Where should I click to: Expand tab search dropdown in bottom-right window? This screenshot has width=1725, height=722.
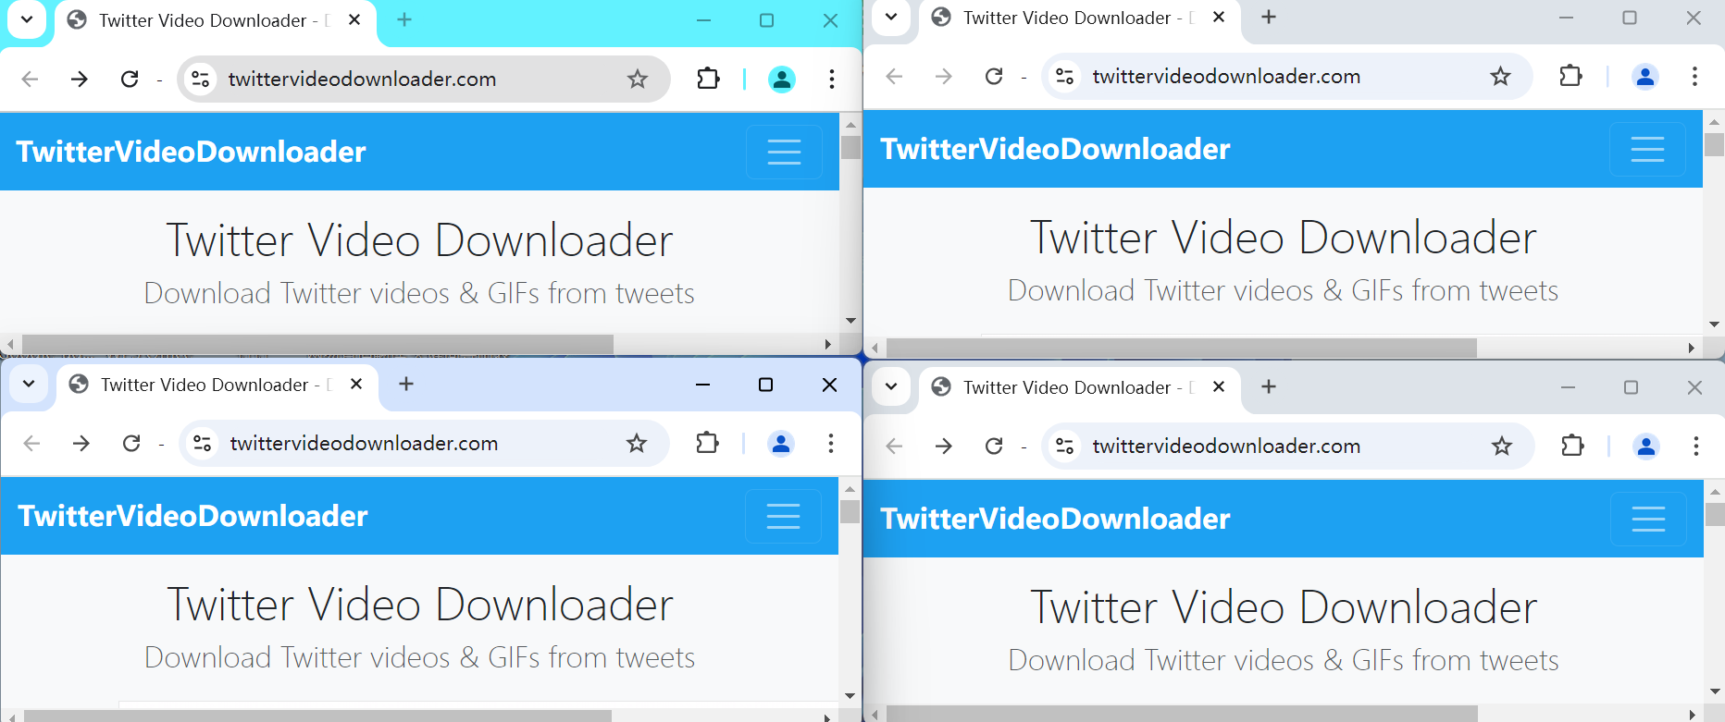(891, 386)
